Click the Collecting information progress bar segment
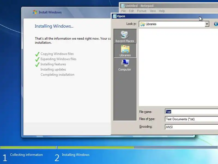218x164 pixels. [x=28, y=147]
